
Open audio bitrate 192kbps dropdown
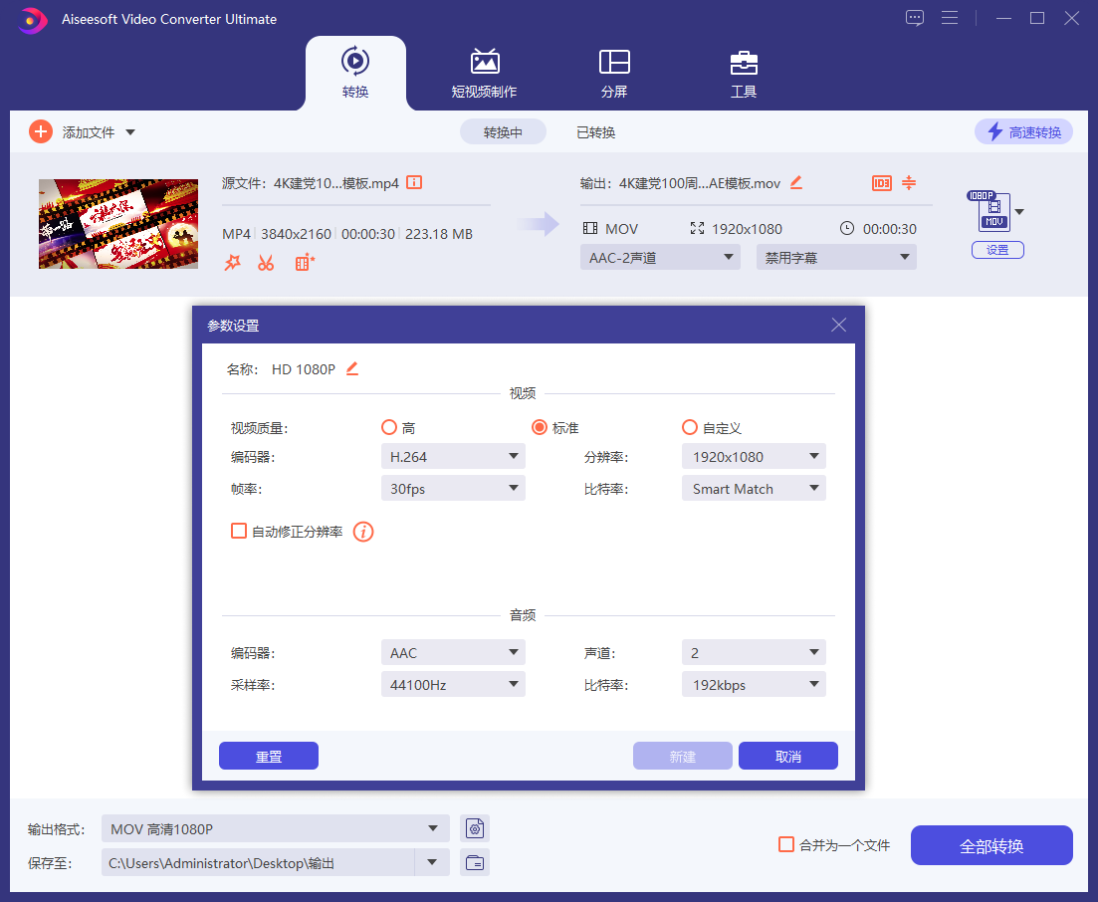[x=754, y=684]
